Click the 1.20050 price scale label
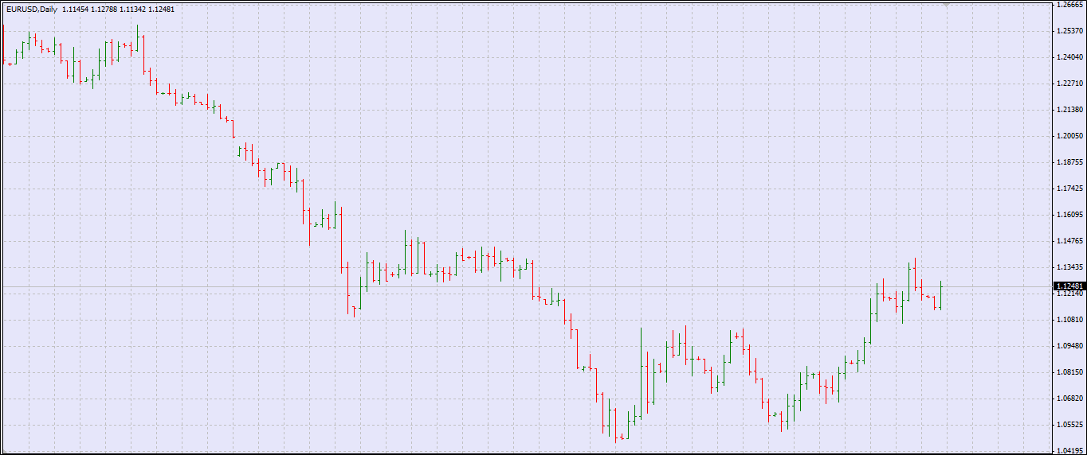Screen dimensions: 1087x455 click(x=1068, y=136)
